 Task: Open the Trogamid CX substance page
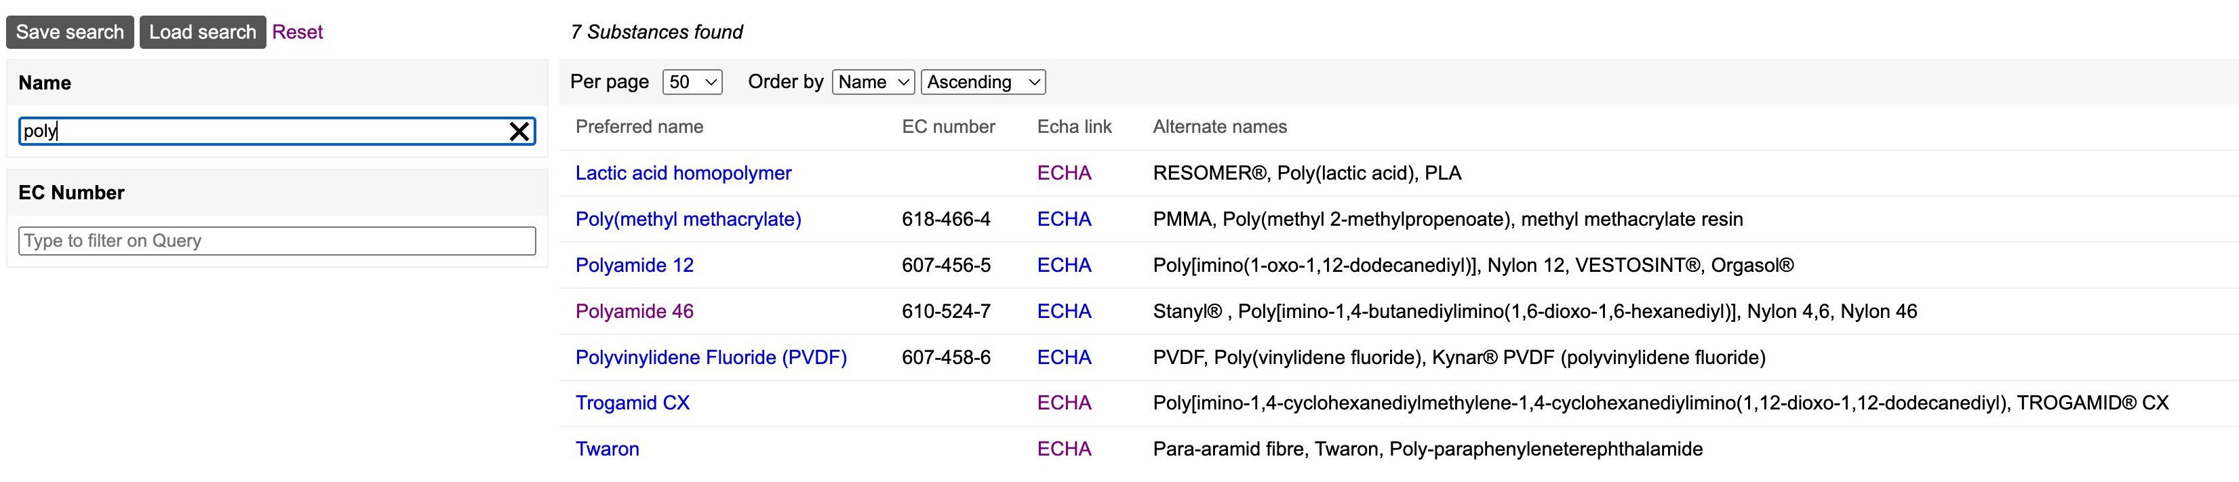tap(632, 403)
